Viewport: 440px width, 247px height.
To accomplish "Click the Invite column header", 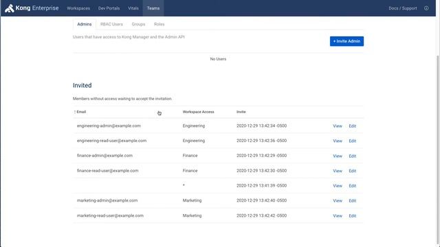I will point(241,112).
